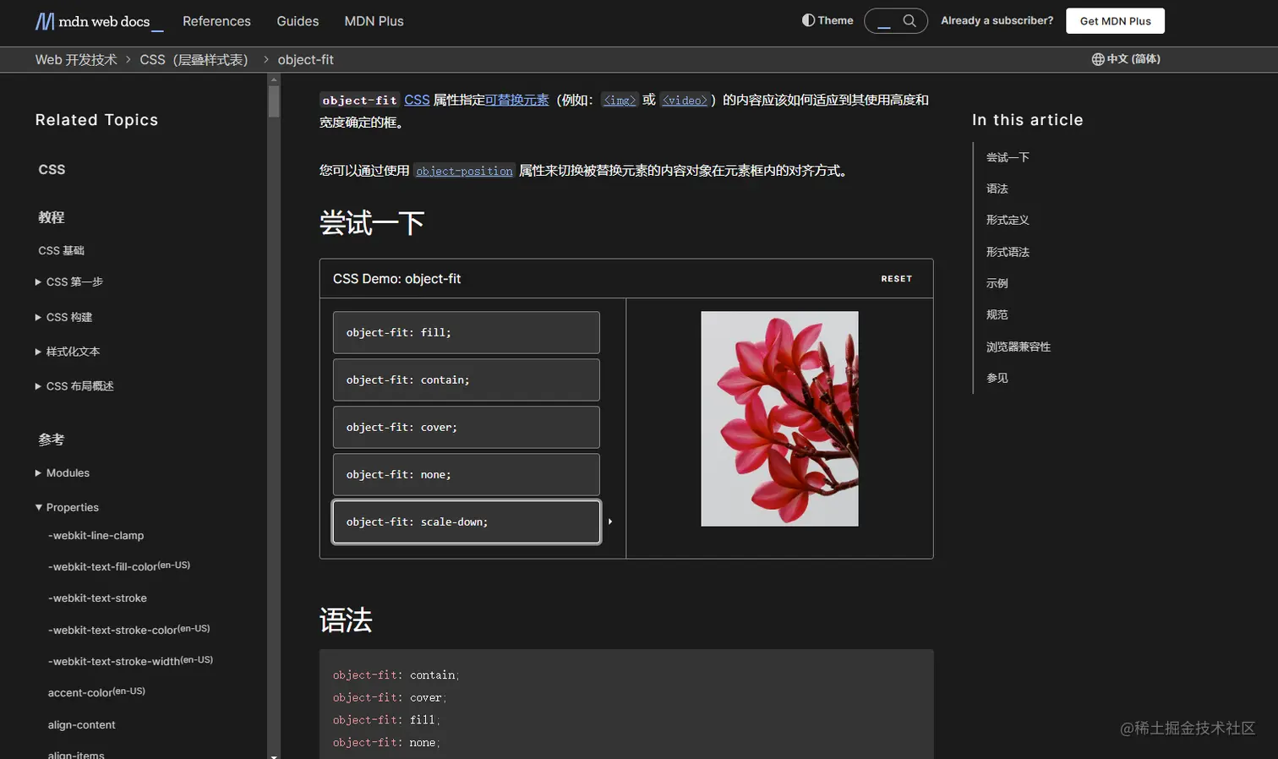Click the sidebar scrollbar thumb
1278x759 pixels.
tap(274, 101)
